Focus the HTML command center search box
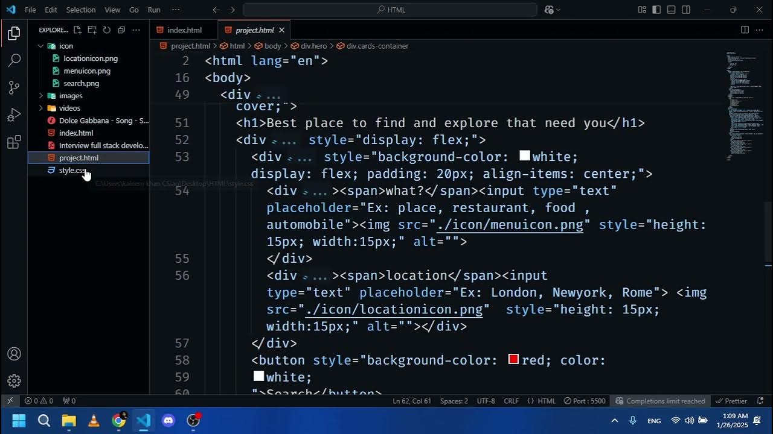The width and height of the screenshot is (773, 434). (x=390, y=10)
